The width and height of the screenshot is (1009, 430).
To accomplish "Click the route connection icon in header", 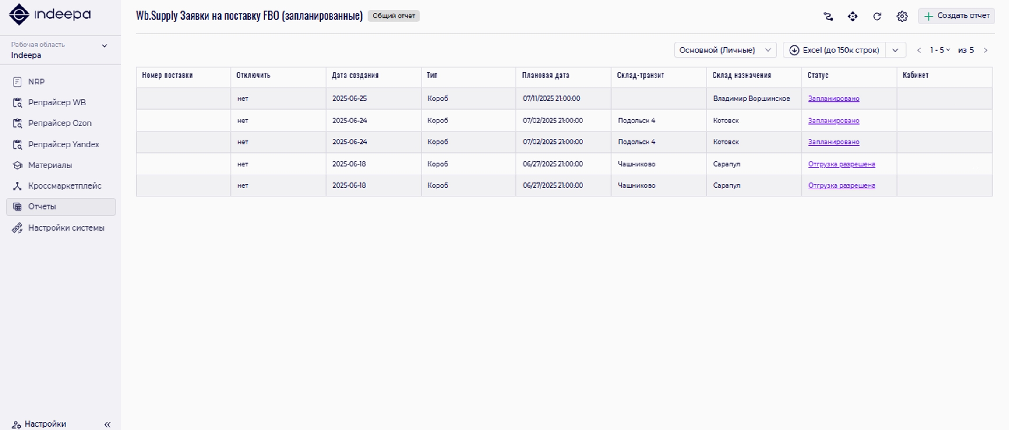I will tap(828, 17).
